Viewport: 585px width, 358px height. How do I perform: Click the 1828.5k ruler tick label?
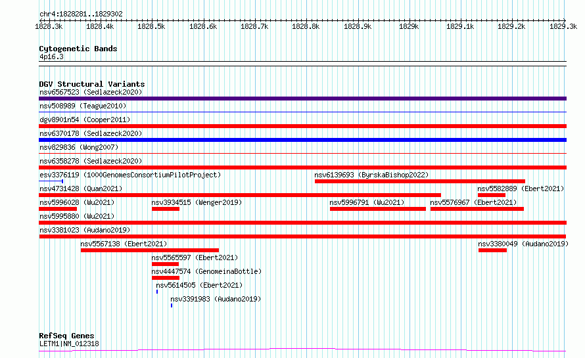click(151, 26)
